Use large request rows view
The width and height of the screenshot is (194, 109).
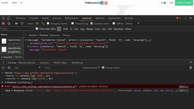point(37,24)
